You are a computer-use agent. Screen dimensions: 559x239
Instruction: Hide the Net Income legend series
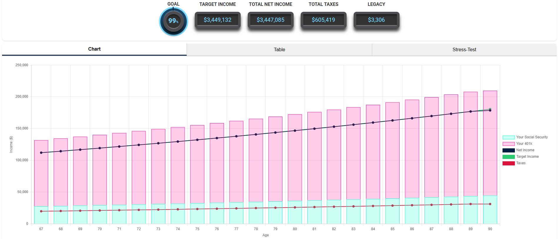click(508, 150)
